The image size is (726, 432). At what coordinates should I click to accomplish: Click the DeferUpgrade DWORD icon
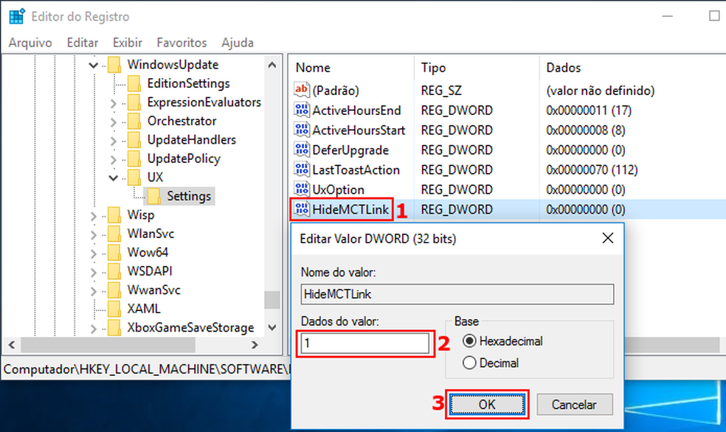302,150
